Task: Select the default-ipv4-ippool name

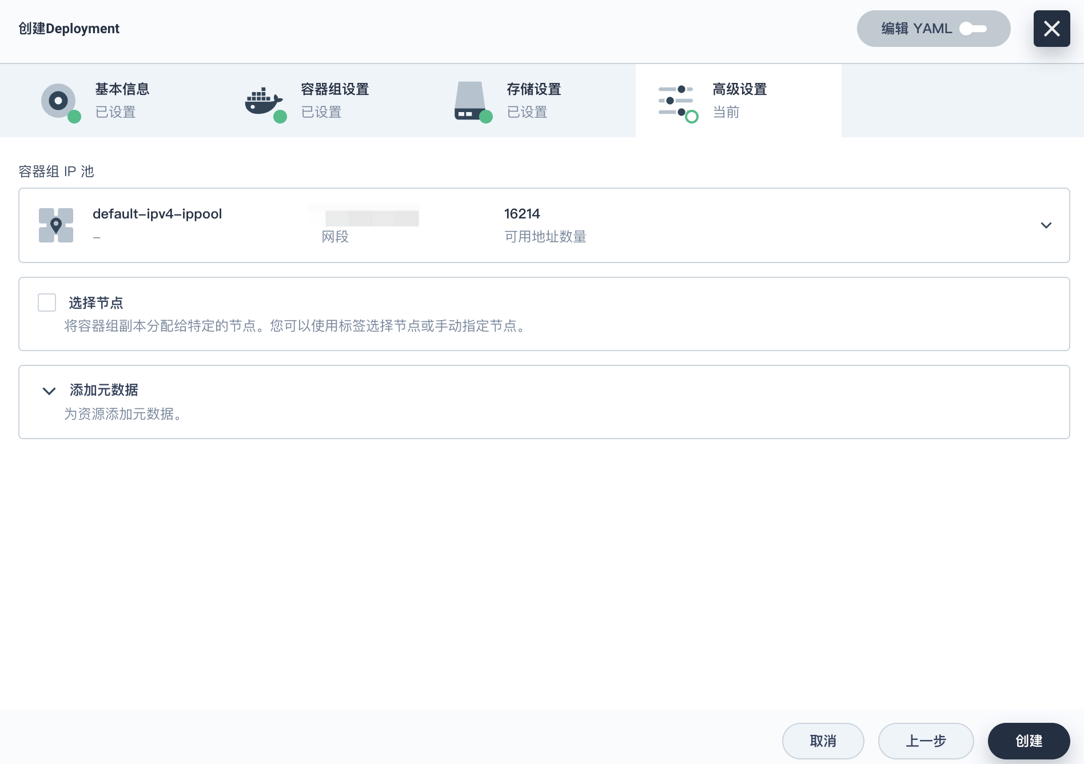Action: point(157,214)
